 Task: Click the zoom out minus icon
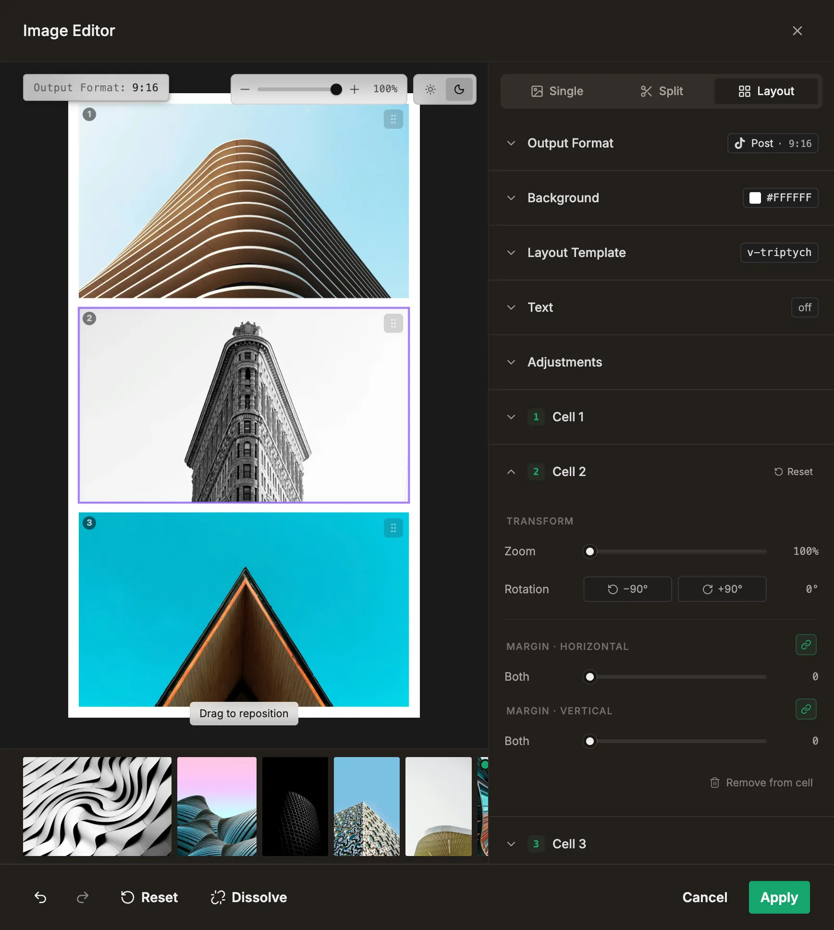(245, 89)
